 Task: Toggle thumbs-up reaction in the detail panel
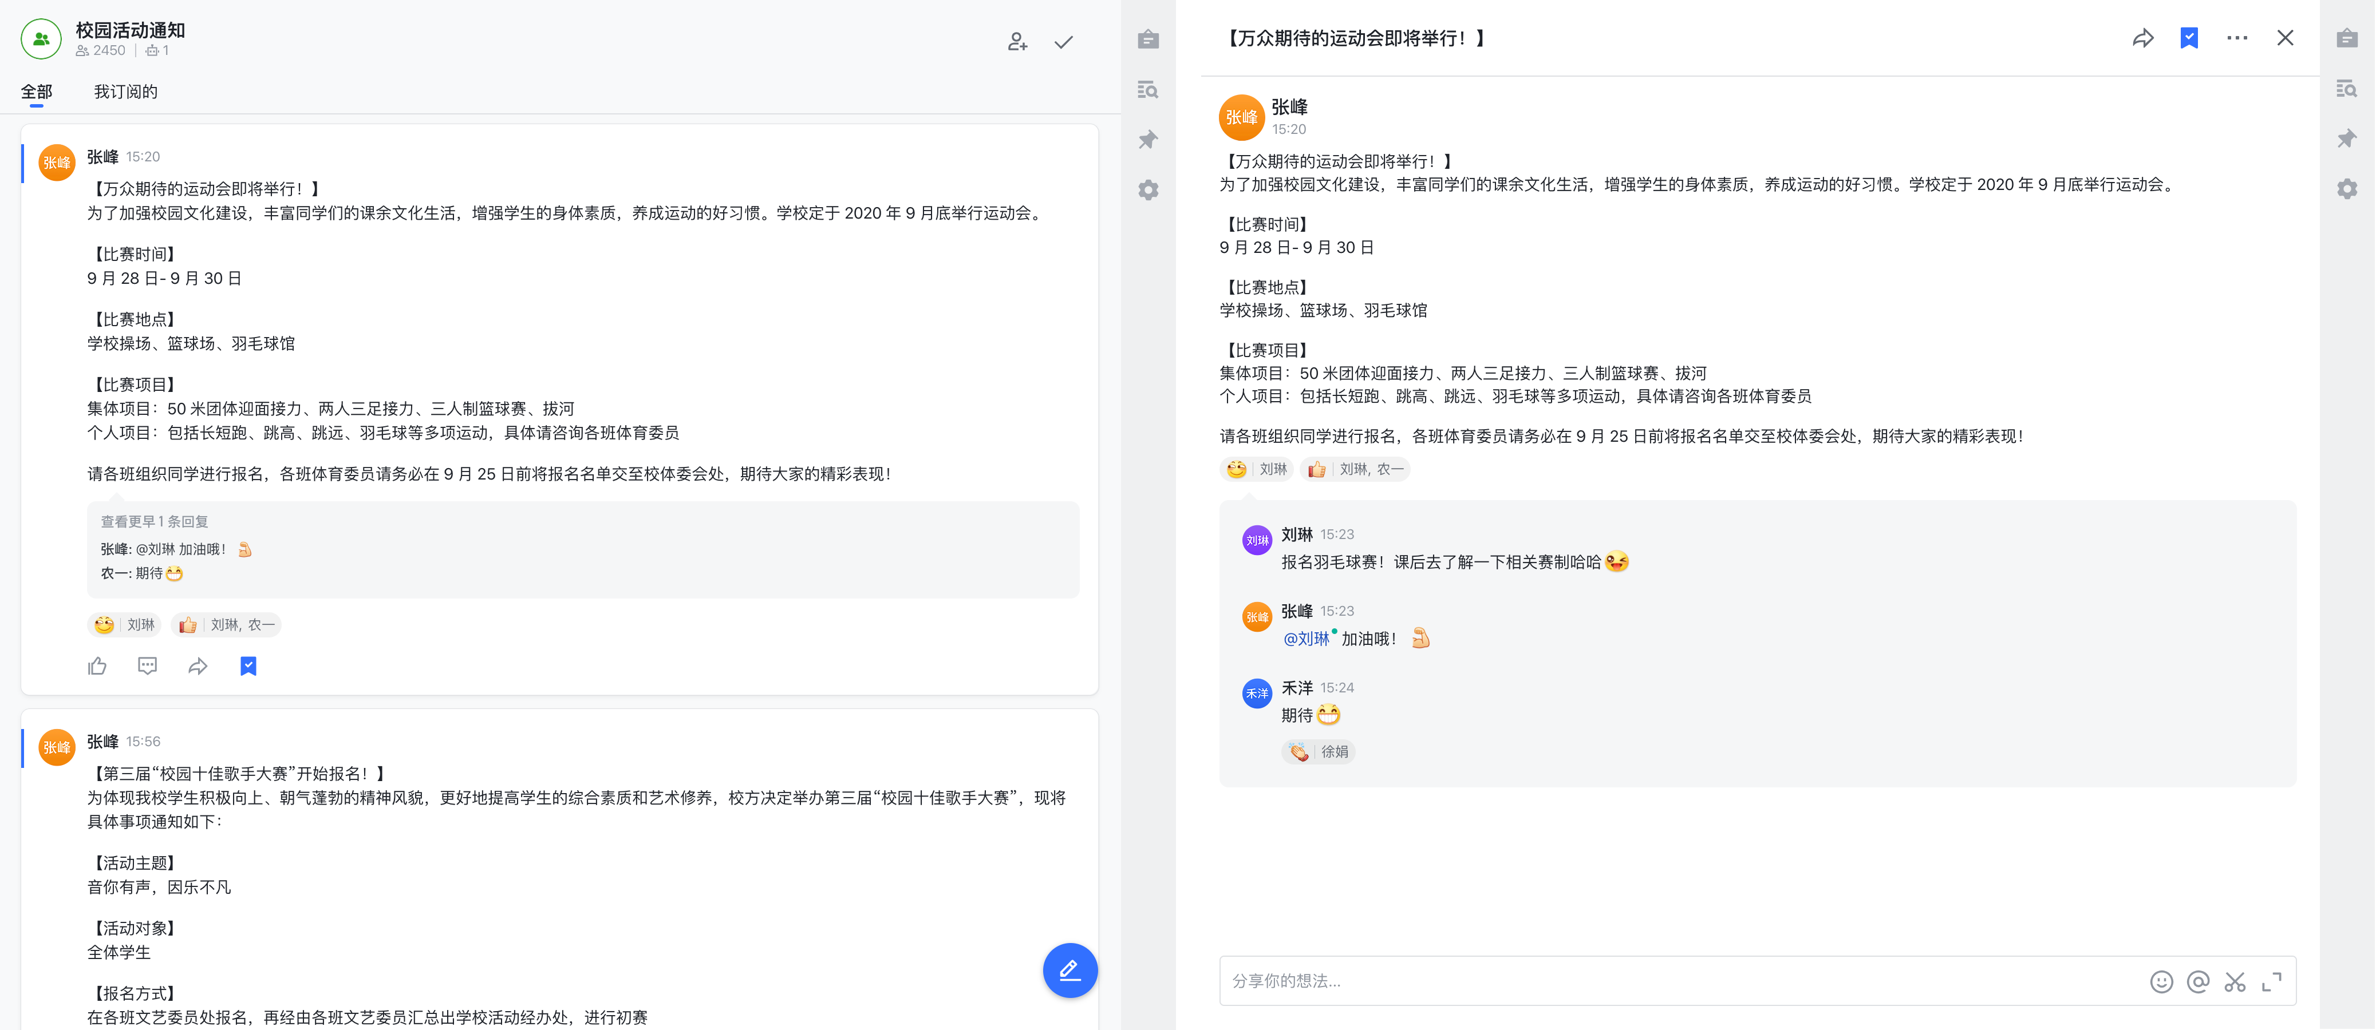1355,469
